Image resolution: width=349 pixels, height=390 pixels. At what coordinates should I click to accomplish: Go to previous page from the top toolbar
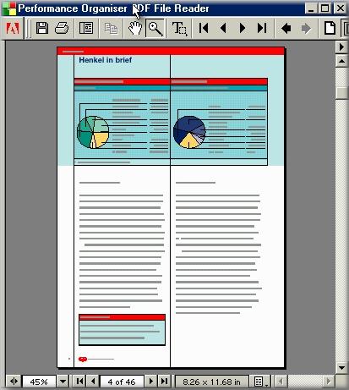coord(223,28)
